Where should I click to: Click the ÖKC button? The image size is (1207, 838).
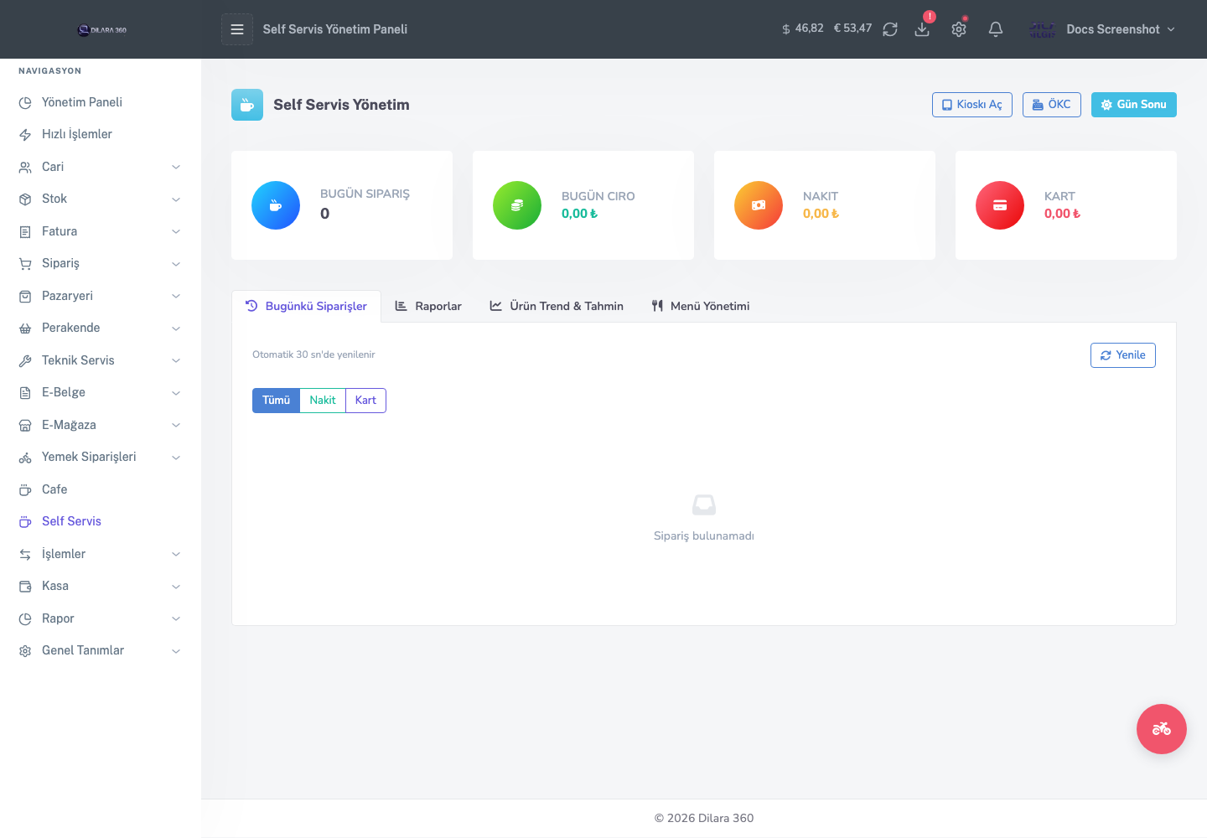click(1052, 105)
